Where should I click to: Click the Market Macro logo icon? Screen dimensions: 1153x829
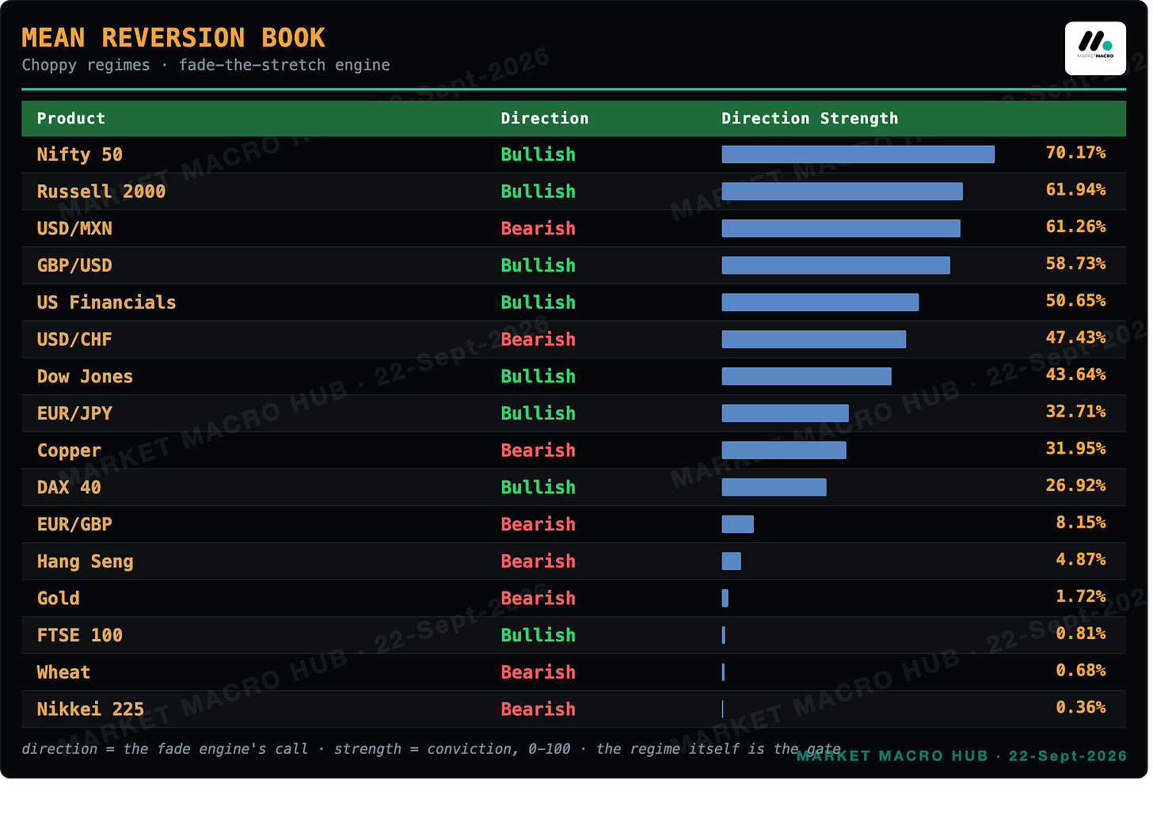(x=1095, y=48)
